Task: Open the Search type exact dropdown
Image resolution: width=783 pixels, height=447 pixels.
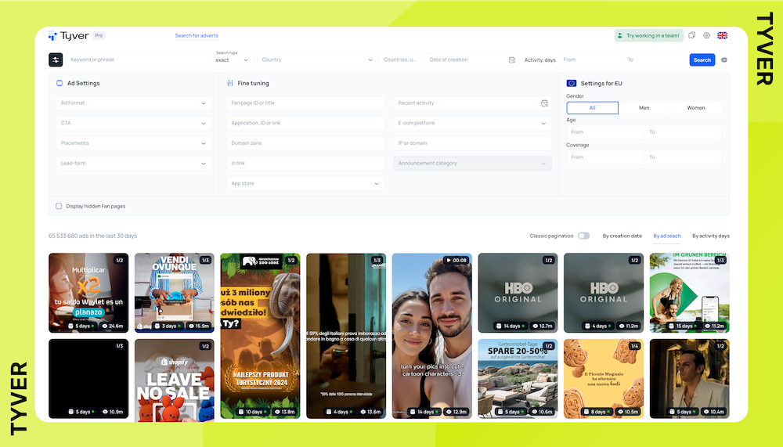Action: tap(233, 60)
